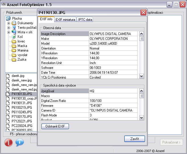The image size is (187, 154).
Task: Open the Macka folder icon
Action: (x=14, y=46)
